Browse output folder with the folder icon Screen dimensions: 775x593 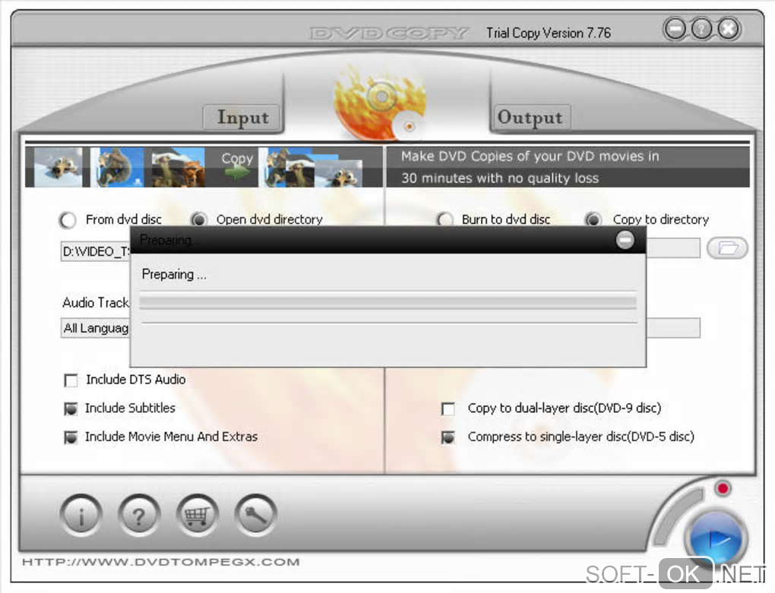(x=728, y=248)
